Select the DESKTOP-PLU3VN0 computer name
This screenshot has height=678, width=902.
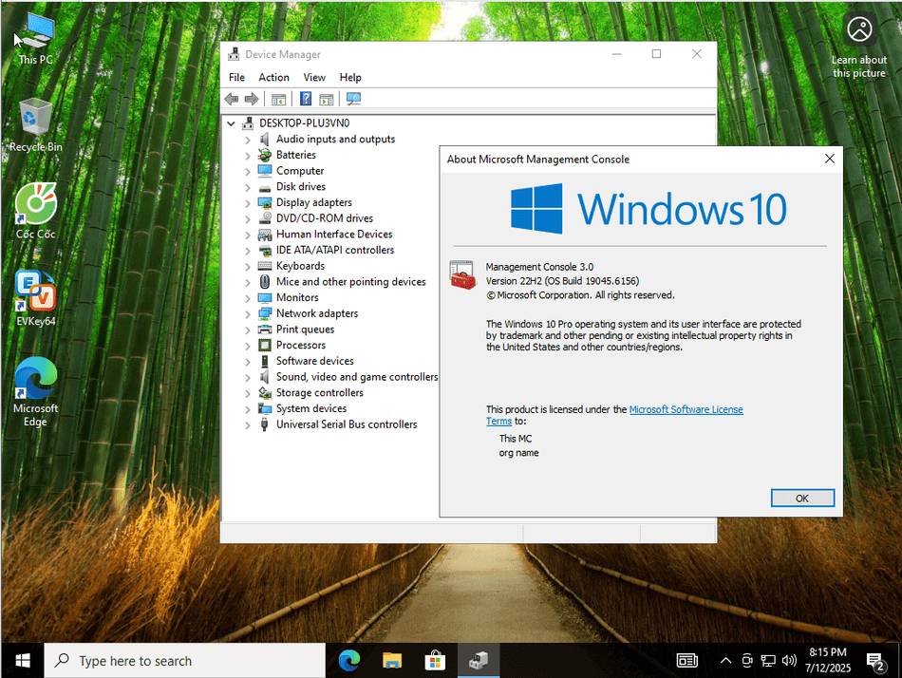[x=305, y=123]
